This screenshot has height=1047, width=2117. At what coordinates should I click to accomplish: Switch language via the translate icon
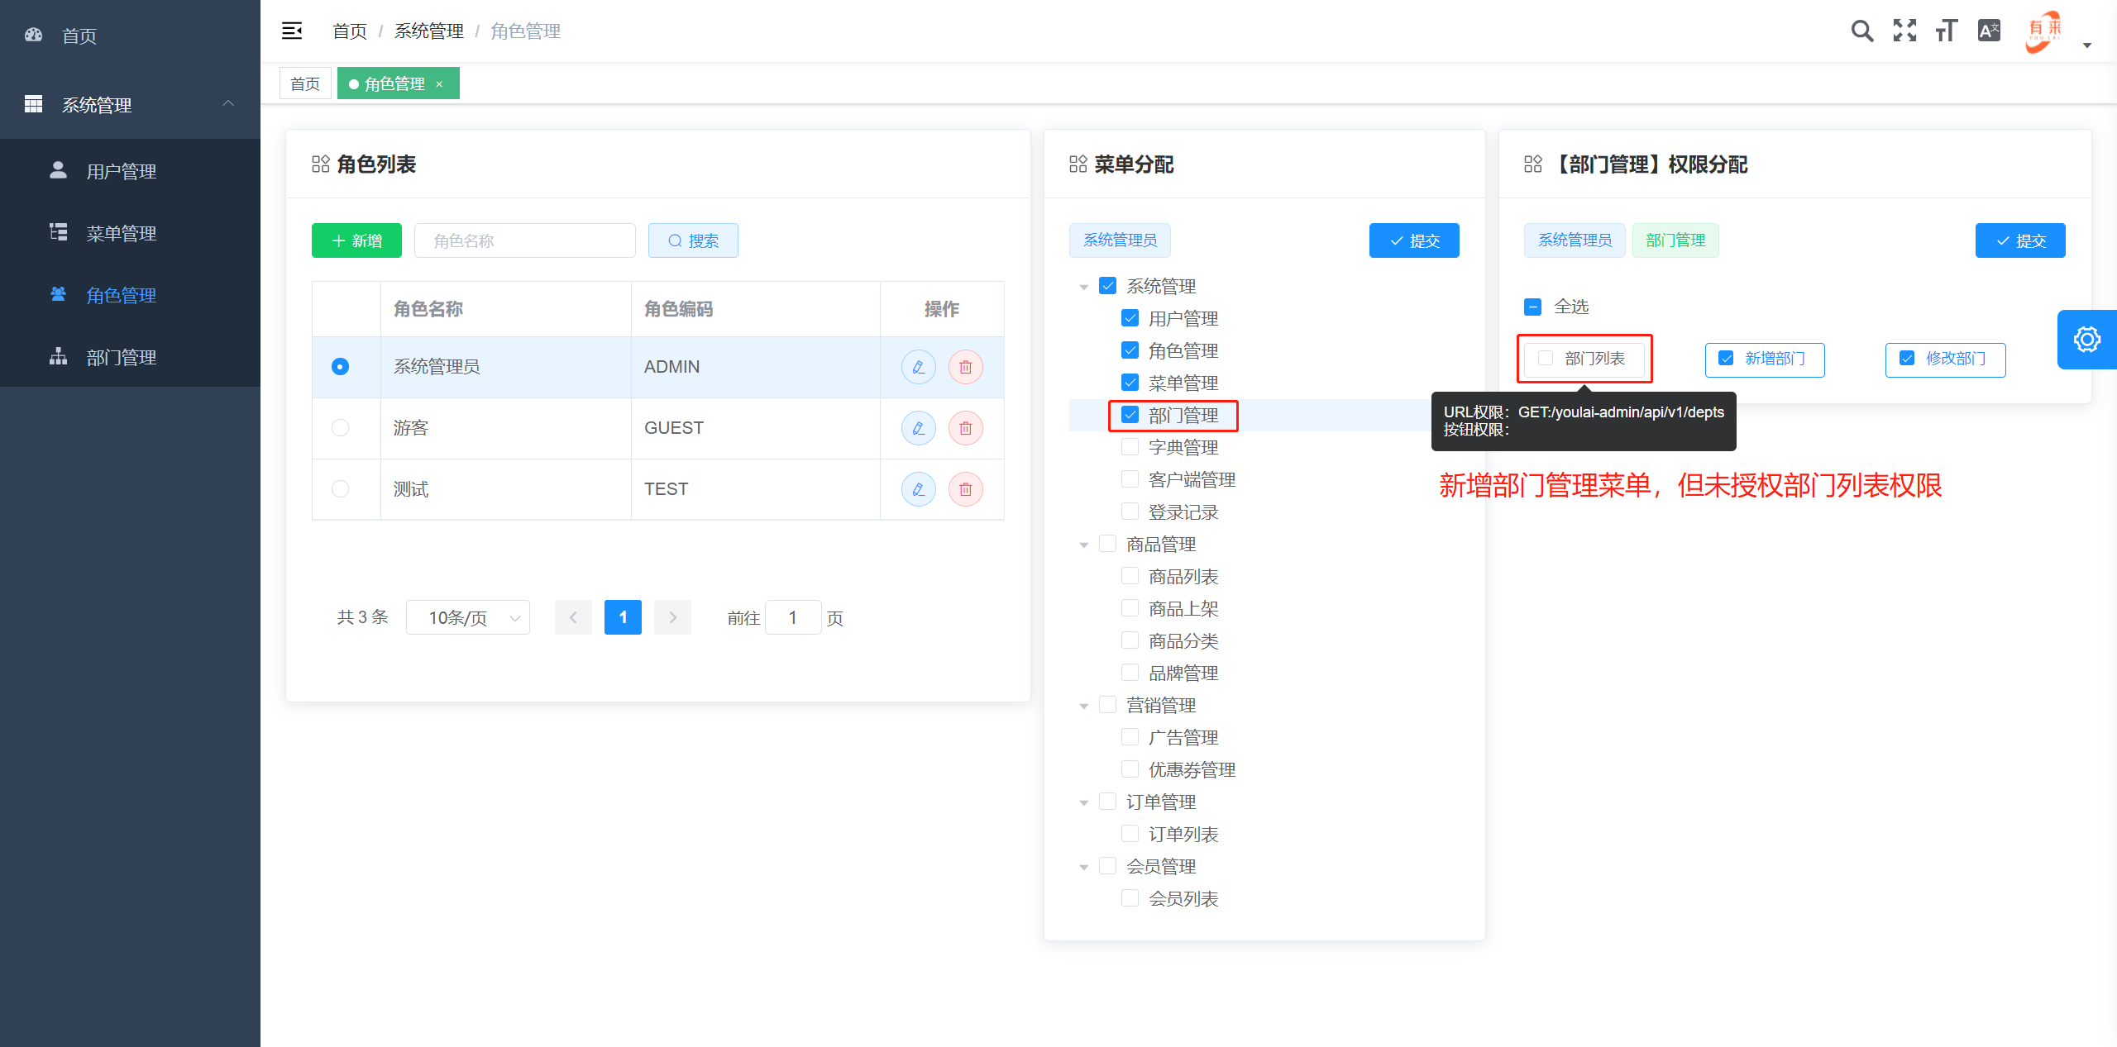(x=1989, y=31)
